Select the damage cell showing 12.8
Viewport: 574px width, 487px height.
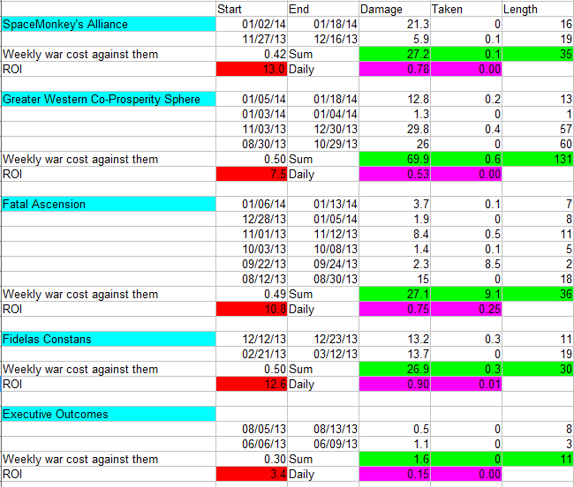(x=395, y=99)
